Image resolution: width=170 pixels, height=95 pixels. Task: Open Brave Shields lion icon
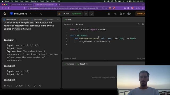(110, 8)
